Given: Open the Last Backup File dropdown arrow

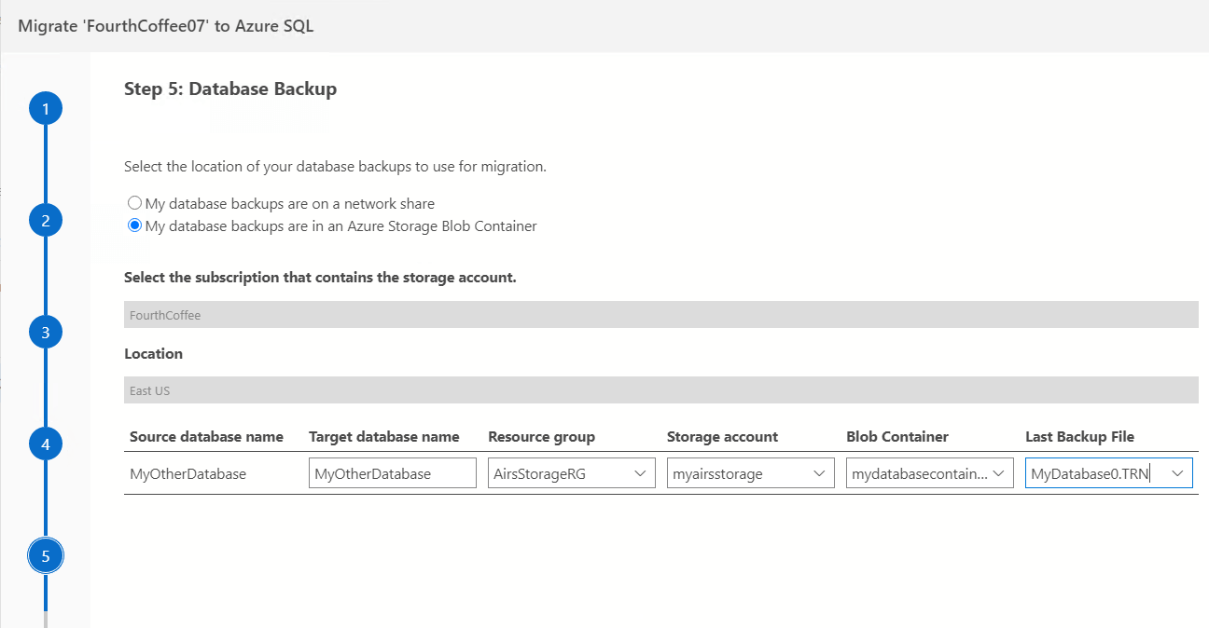Looking at the screenshot, I should (x=1177, y=473).
